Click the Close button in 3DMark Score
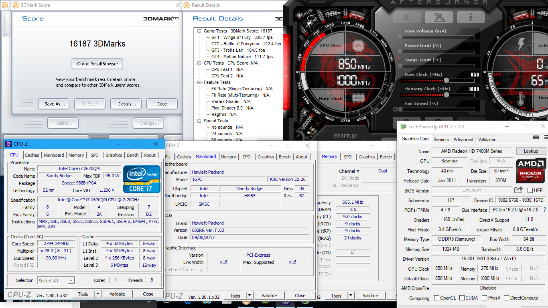 click(162, 104)
